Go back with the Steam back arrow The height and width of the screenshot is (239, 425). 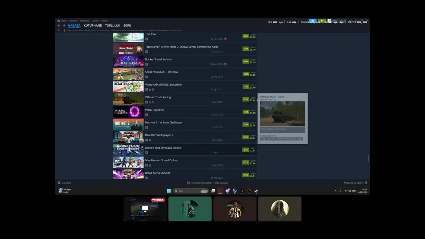[x=59, y=26]
